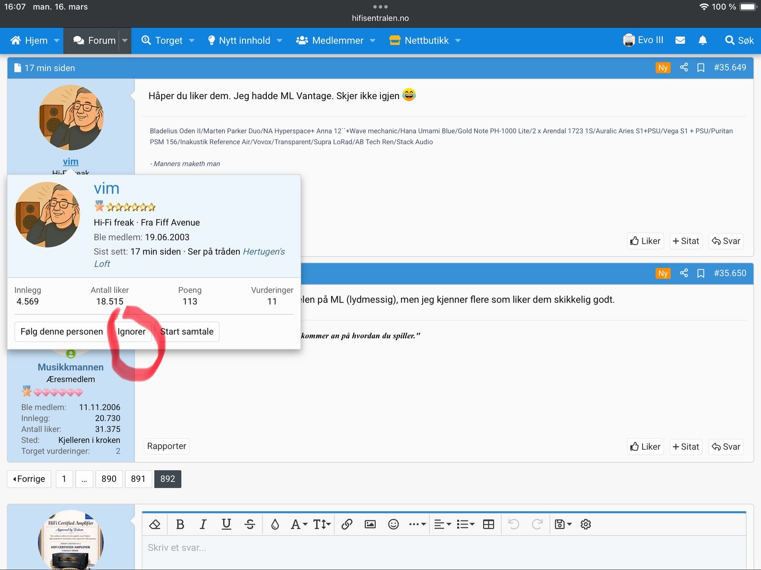Click the eraser remove-formatting icon
The height and width of the screenshot is (570, 761).
point(155,524)
